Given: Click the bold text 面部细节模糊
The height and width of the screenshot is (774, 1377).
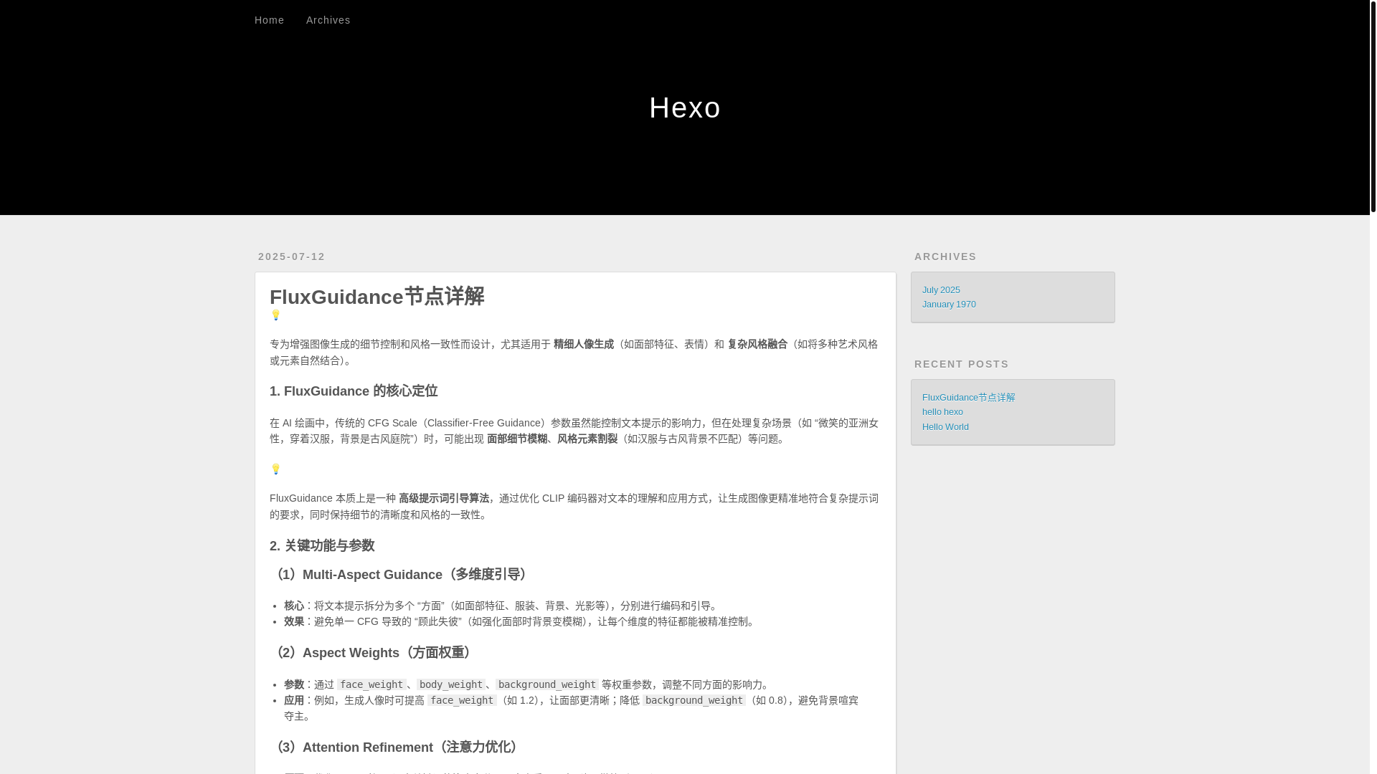Looking at the screenshot, I should 517,439.
